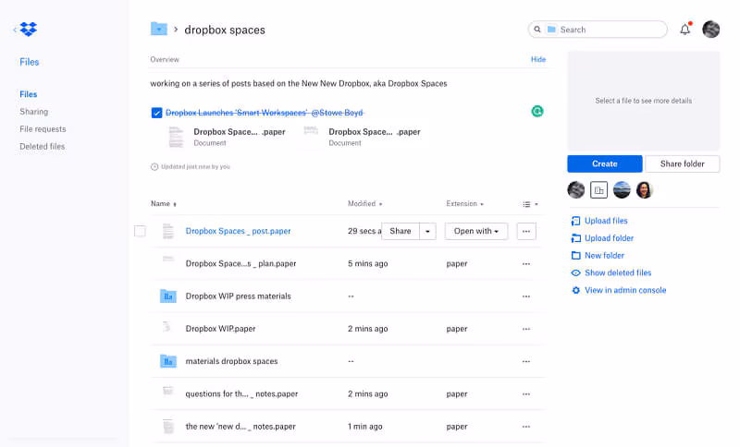The image size is (740, 447).
Task: Change list view layout dropdown
Action: point(530,204)
